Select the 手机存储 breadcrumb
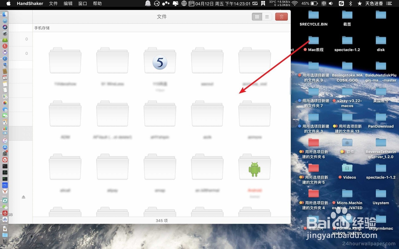The height and width of the screenshot is (249, 399). pos(42,28)
